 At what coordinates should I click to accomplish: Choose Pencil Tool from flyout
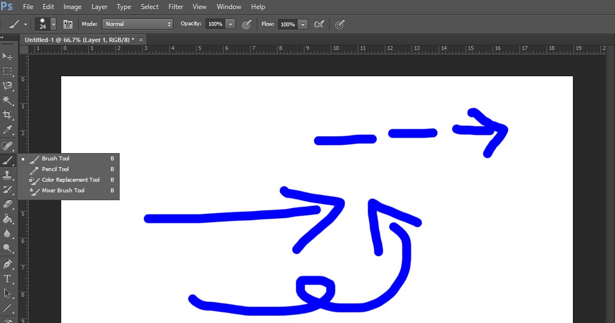pos(56,169)
